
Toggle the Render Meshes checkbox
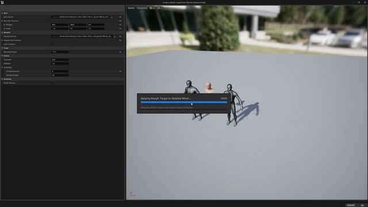coord(52,83)
